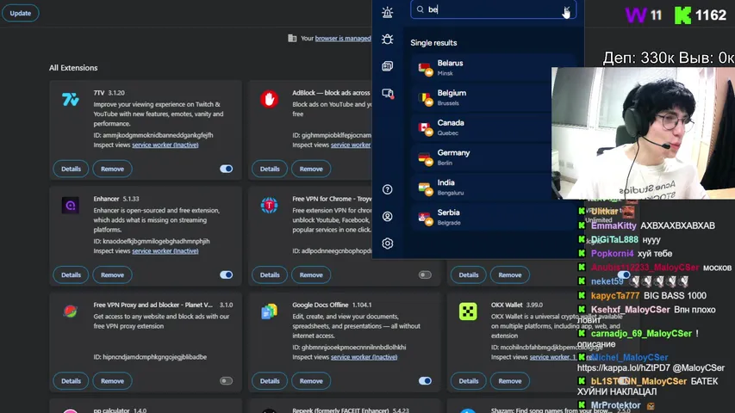Image resolution: width=735 pixels, height=413 pixels.
Task: Clear the VPN search with the X icon
Action: 566,10
